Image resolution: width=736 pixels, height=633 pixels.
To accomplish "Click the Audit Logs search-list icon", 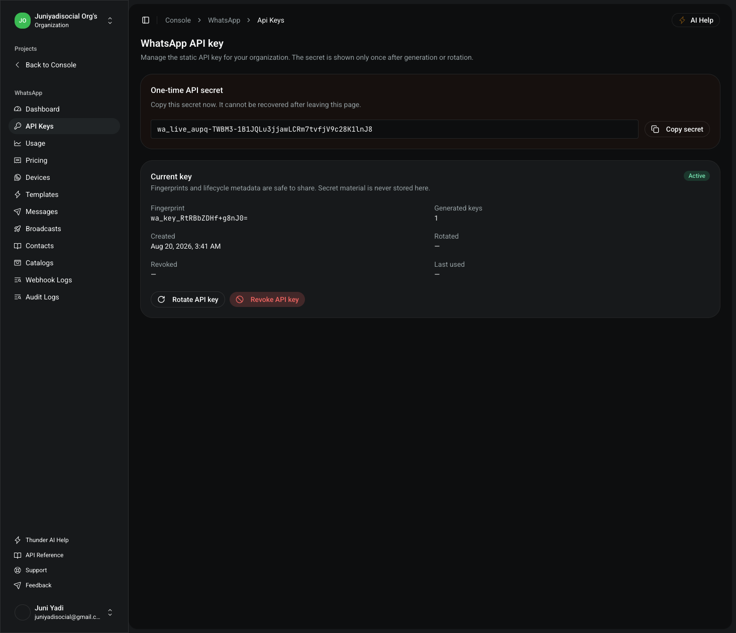I will click(x=18, y=297).
